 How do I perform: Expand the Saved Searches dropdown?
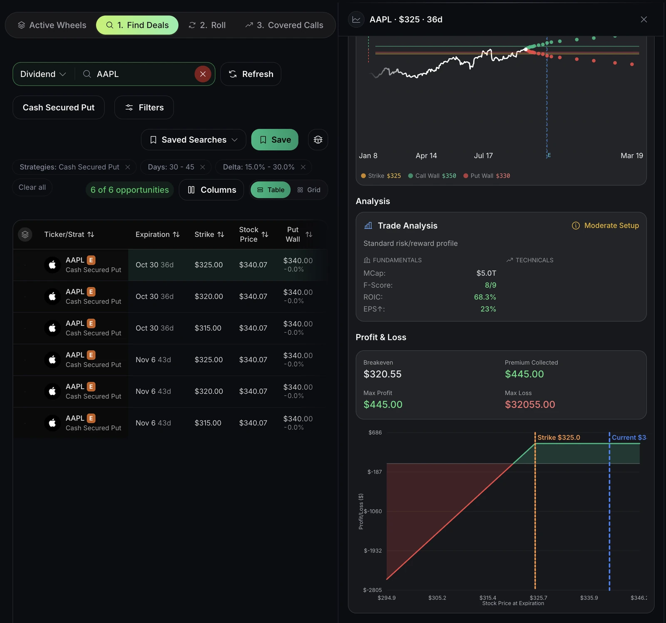pyautogui.click(x=194, y=140)
